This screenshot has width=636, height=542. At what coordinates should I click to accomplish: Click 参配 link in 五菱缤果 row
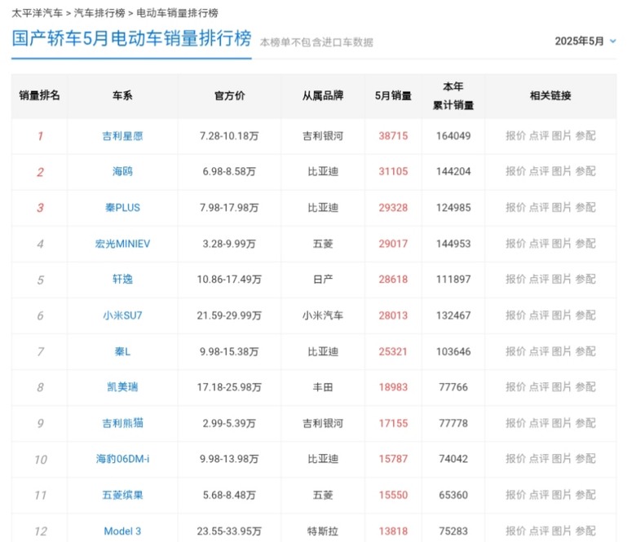585,495
